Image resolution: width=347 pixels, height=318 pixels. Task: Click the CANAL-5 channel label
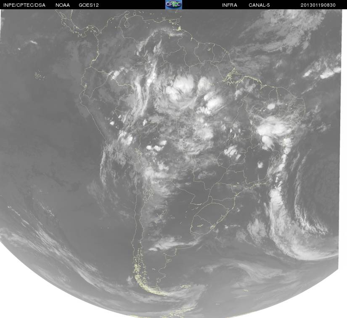point(259,5)
